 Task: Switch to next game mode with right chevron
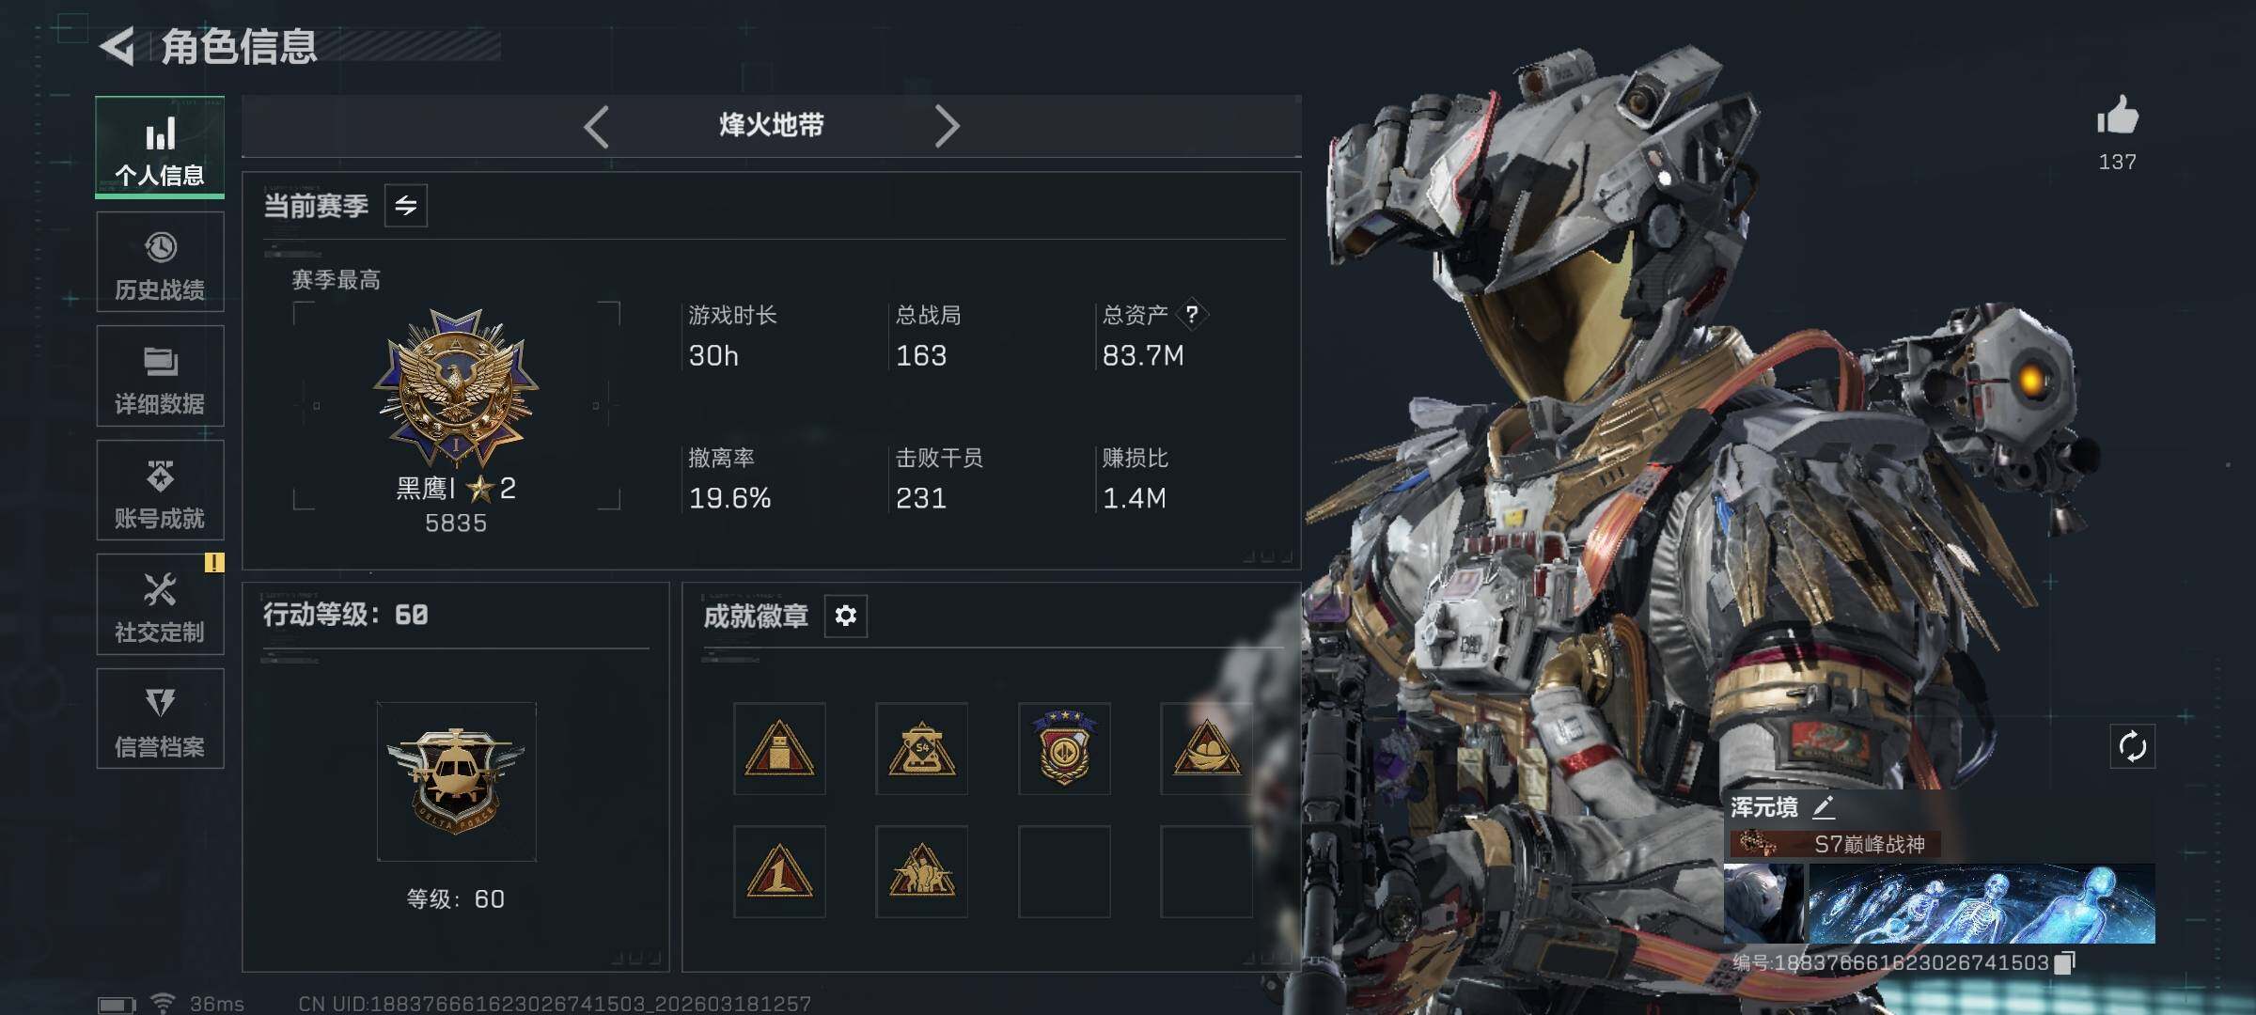pos(946,126)
